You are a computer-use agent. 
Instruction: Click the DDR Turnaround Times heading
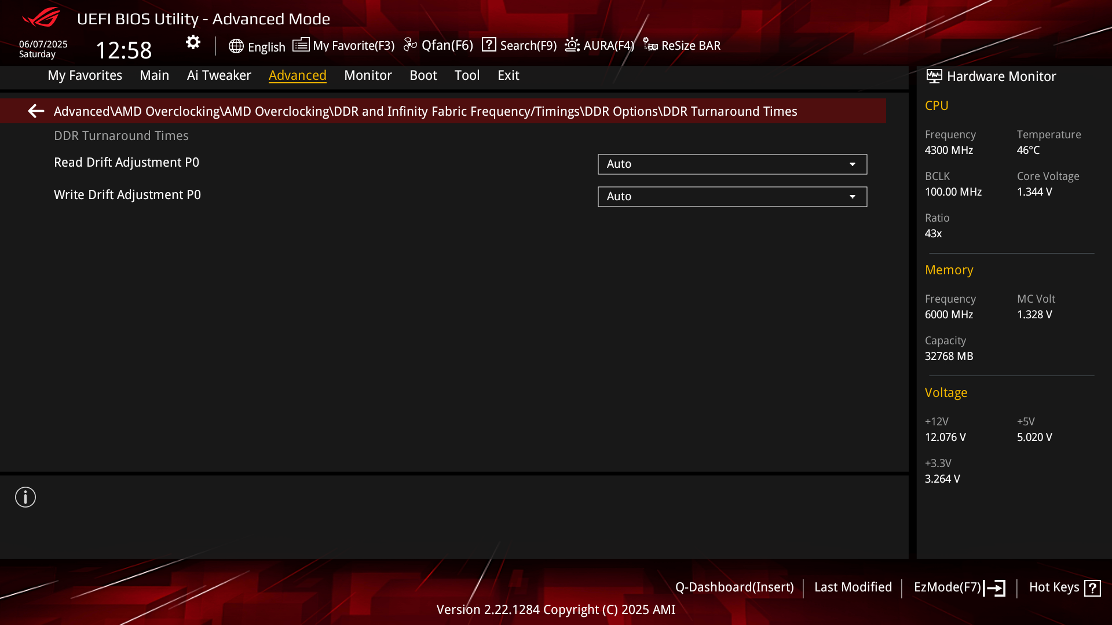tap(121, 136)
